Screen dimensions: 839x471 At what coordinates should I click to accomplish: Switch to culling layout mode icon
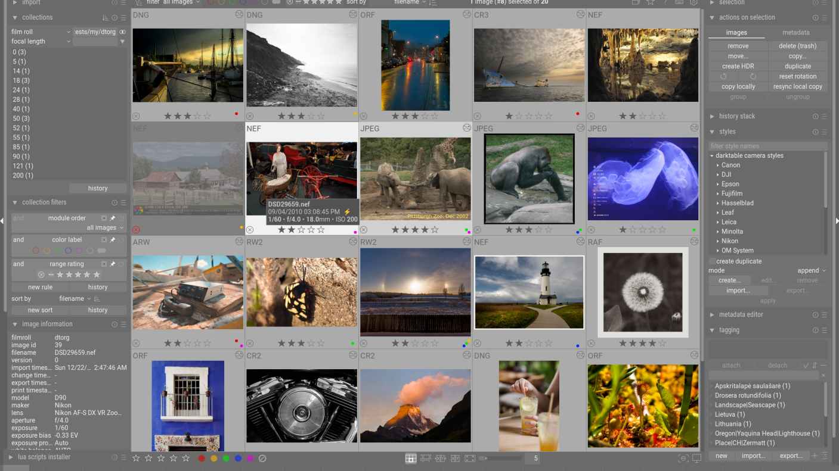coord(440,458)
